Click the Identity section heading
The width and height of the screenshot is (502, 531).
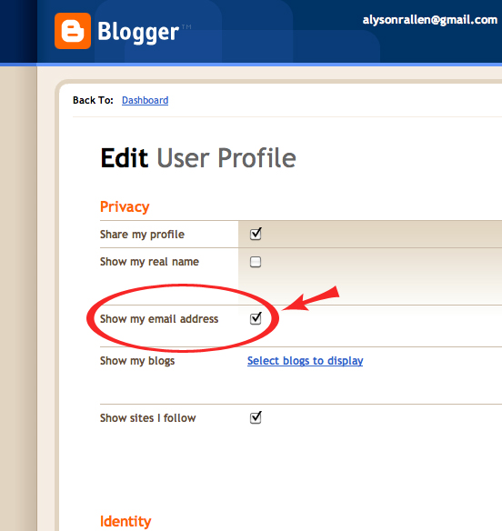tap(125, 521)
